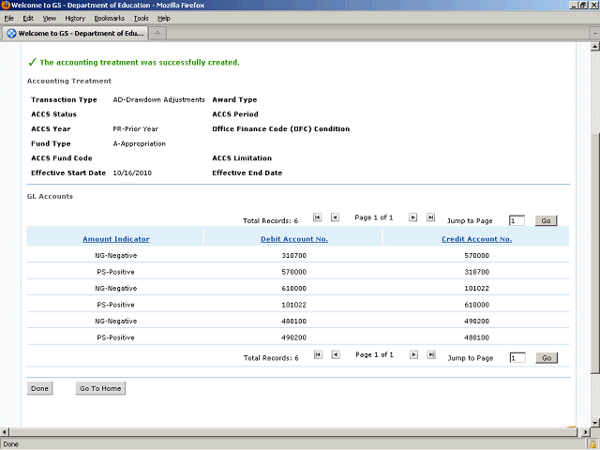Go to first page in bottom pager
Screen dimensions: 600x450
click(318, 355)
